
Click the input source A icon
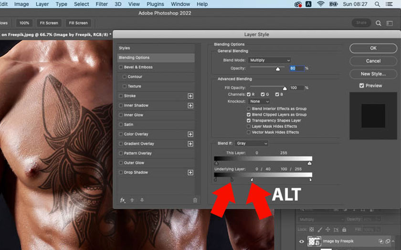pyautogui.click(x=309, y=4)
